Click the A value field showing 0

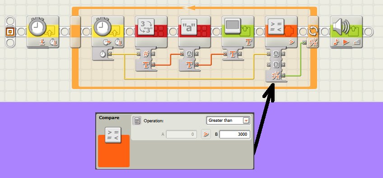[182, 134]
